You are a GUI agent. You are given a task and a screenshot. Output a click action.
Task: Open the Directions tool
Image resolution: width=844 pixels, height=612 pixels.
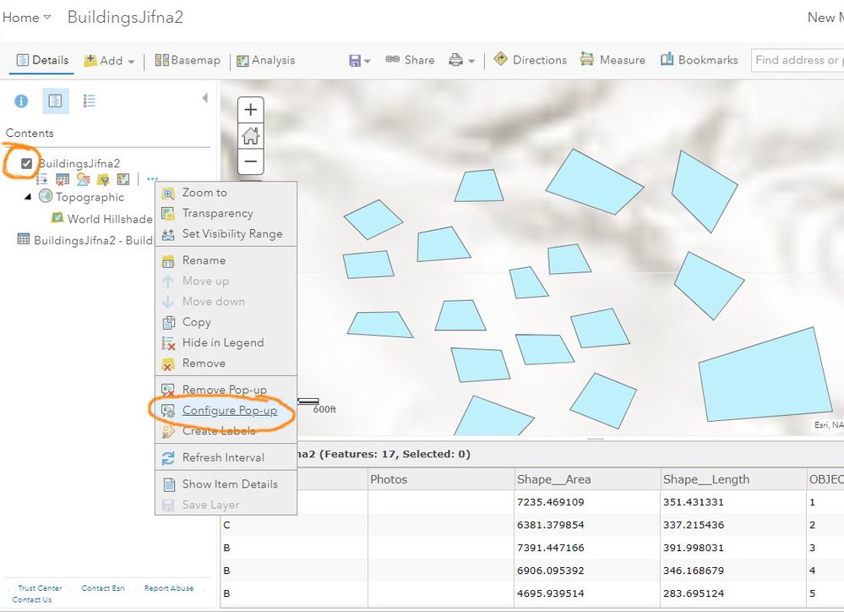[x=531, y=60]
